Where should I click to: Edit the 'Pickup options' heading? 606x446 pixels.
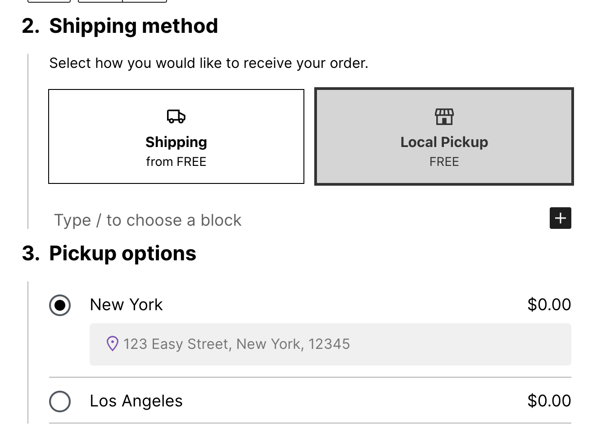pyautogui.click(x=122, y=253)
